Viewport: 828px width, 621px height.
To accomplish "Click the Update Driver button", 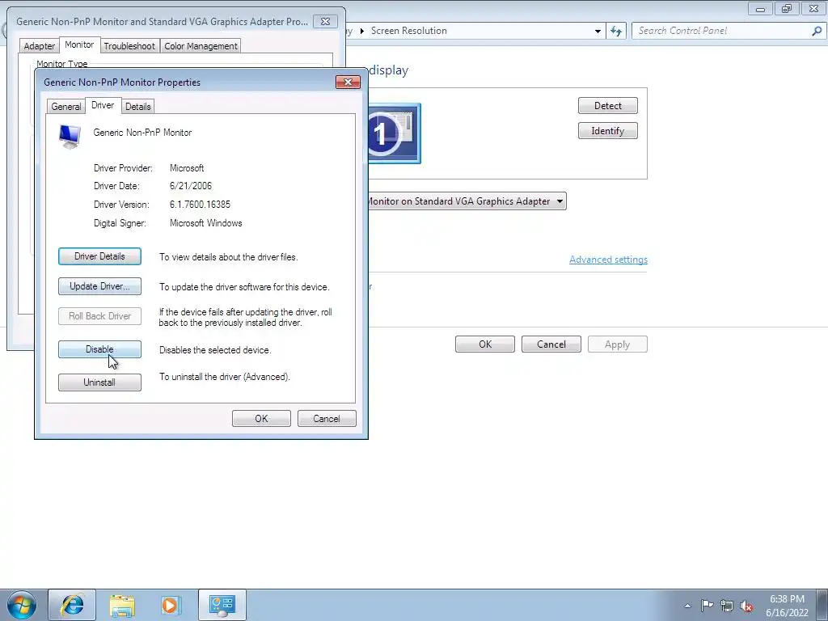I will tap(99, 286).
